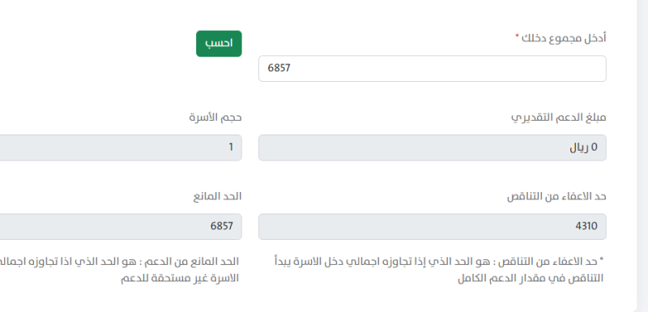Click the gray page background beside the card
The width and height of the screenshot is (648, 312).
click(x=642, y=157)
